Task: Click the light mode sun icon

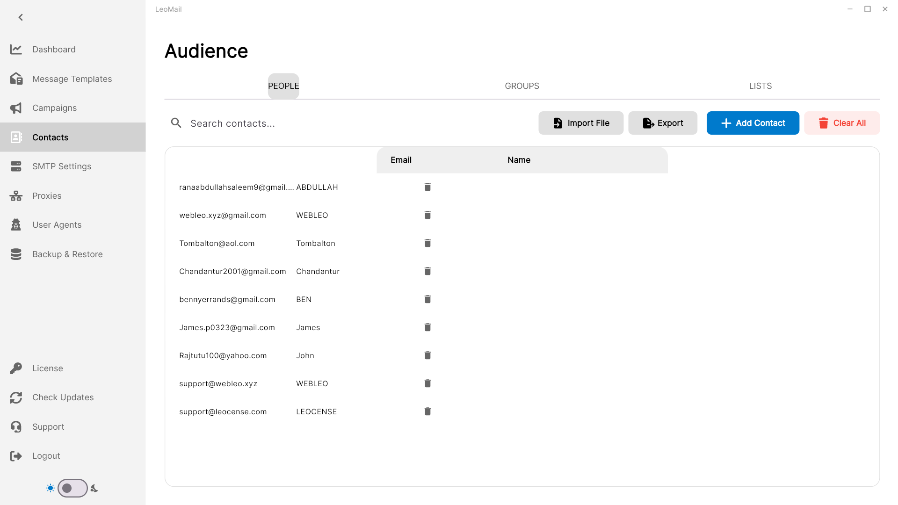Action: (x=51, y=488)
